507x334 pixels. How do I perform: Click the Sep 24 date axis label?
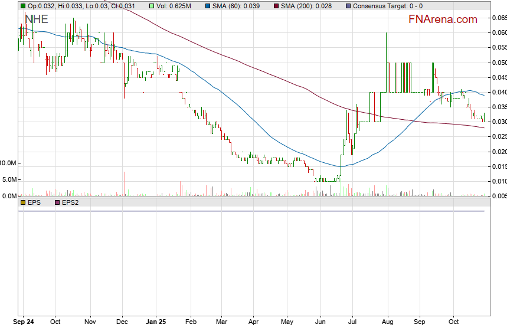click(24, 322)
